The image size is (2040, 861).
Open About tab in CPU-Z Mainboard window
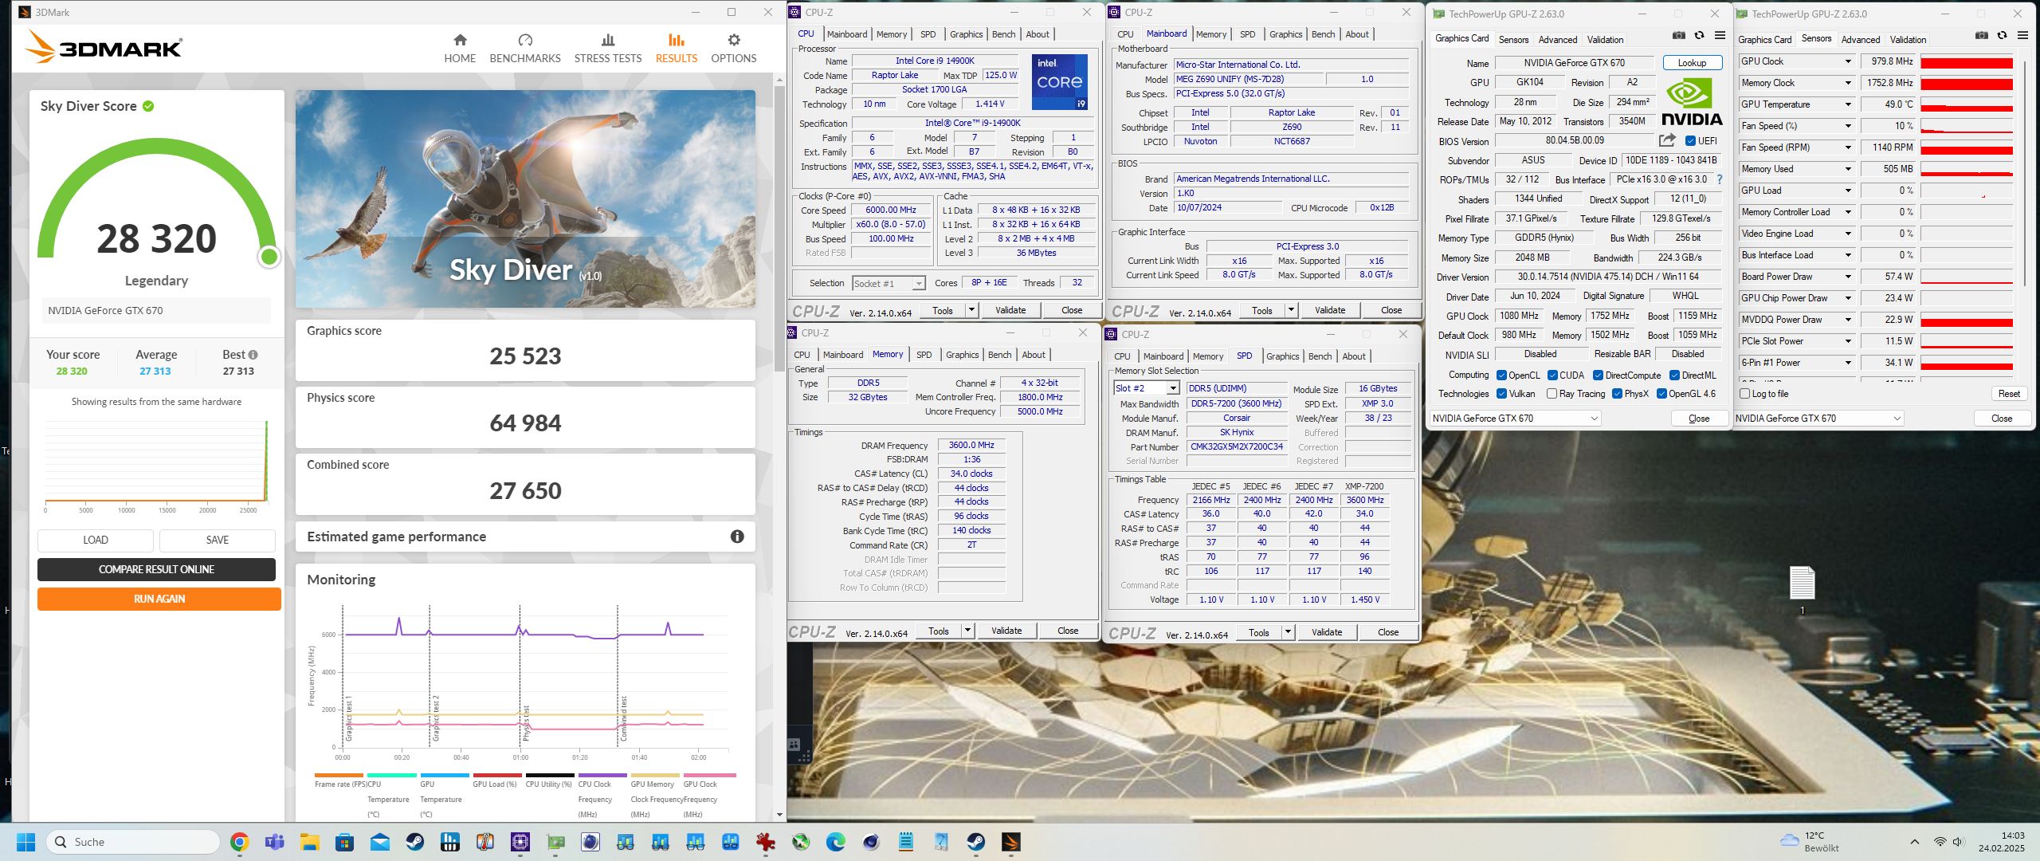tap(1357, 34)
